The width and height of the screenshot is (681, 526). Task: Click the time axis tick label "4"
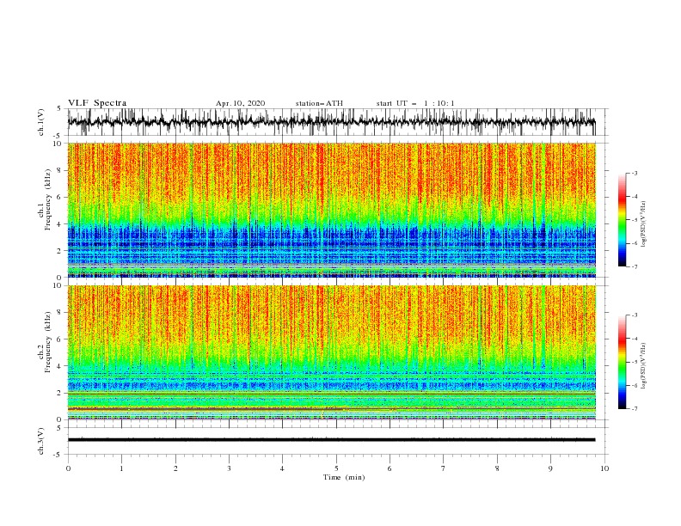(x=282, y=468)
